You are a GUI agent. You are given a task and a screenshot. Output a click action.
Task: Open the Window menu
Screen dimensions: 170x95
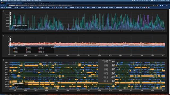(36, 1)
